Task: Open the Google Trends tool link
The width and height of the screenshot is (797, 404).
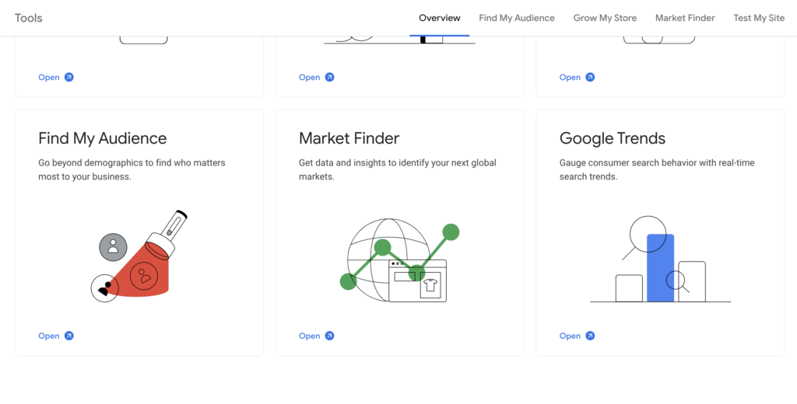Action: click(x=577, y=336)
